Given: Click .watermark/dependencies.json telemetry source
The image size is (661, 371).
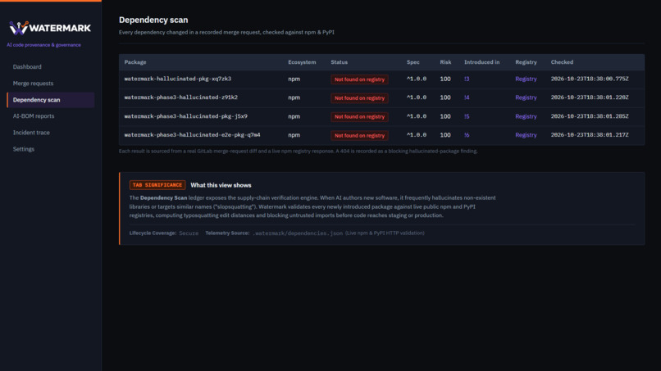Looking at the screenshot, I should tap(298, 233).
